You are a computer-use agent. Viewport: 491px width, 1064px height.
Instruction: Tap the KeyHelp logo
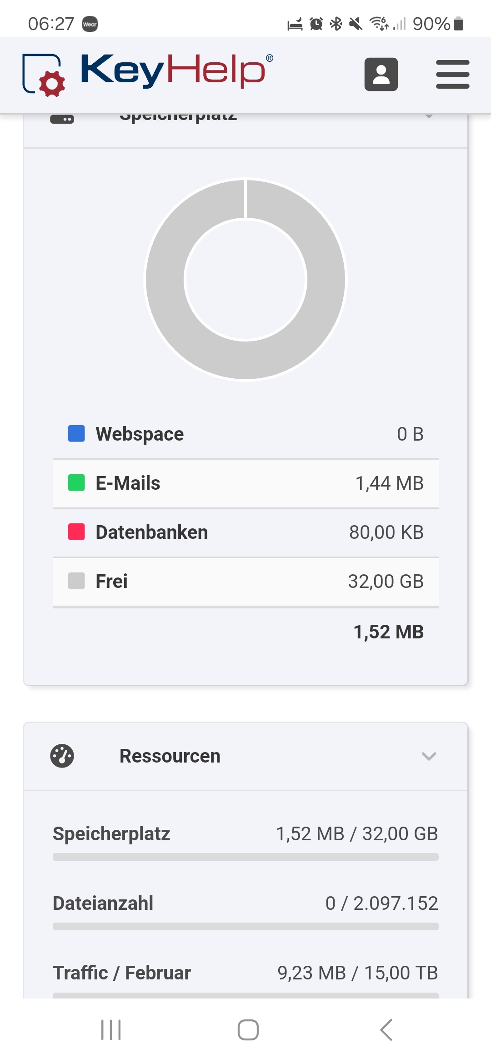click(x=148, y=73)
